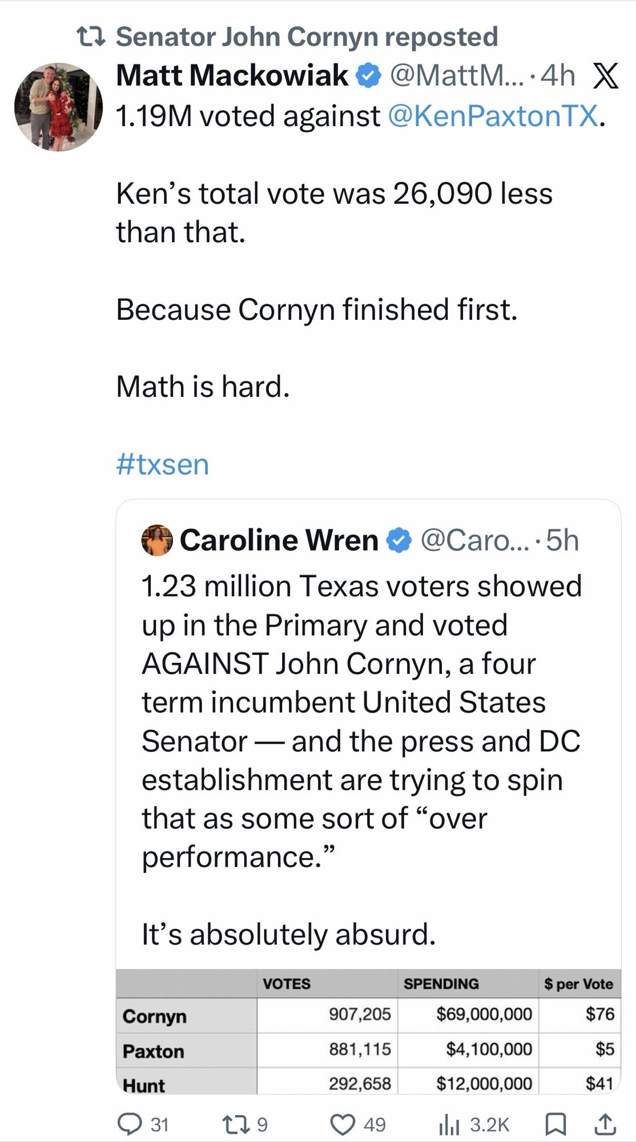
Task: Open the @MattM... handle
Action: 456,75
